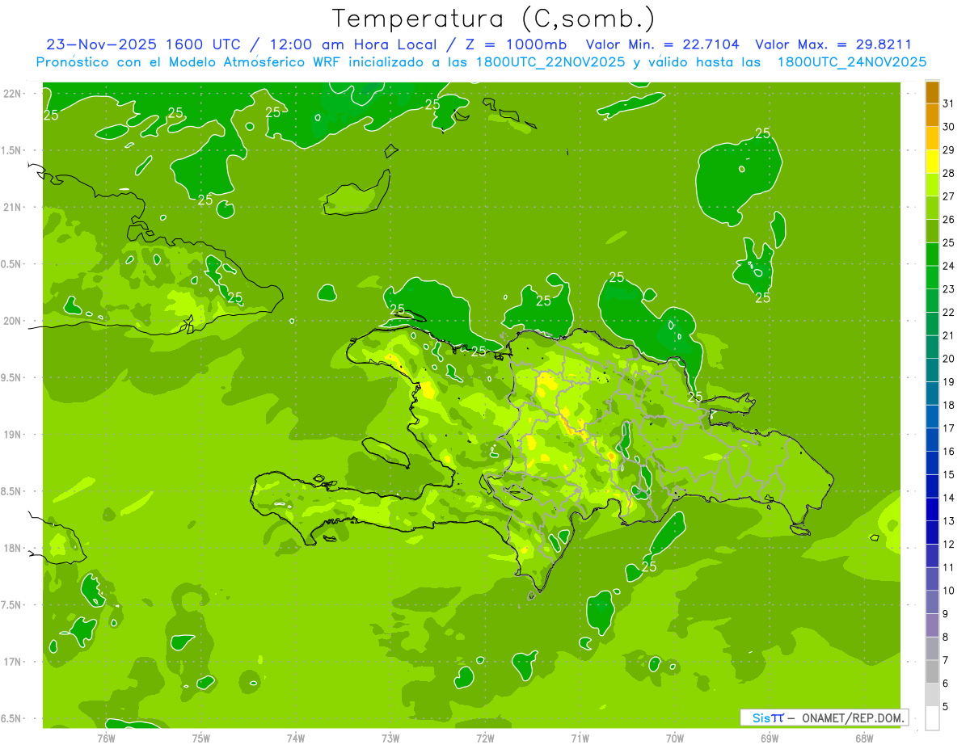
Task: Click the "71W" longitude axis label
Action: pyautogui.click(x=580, y=738)
